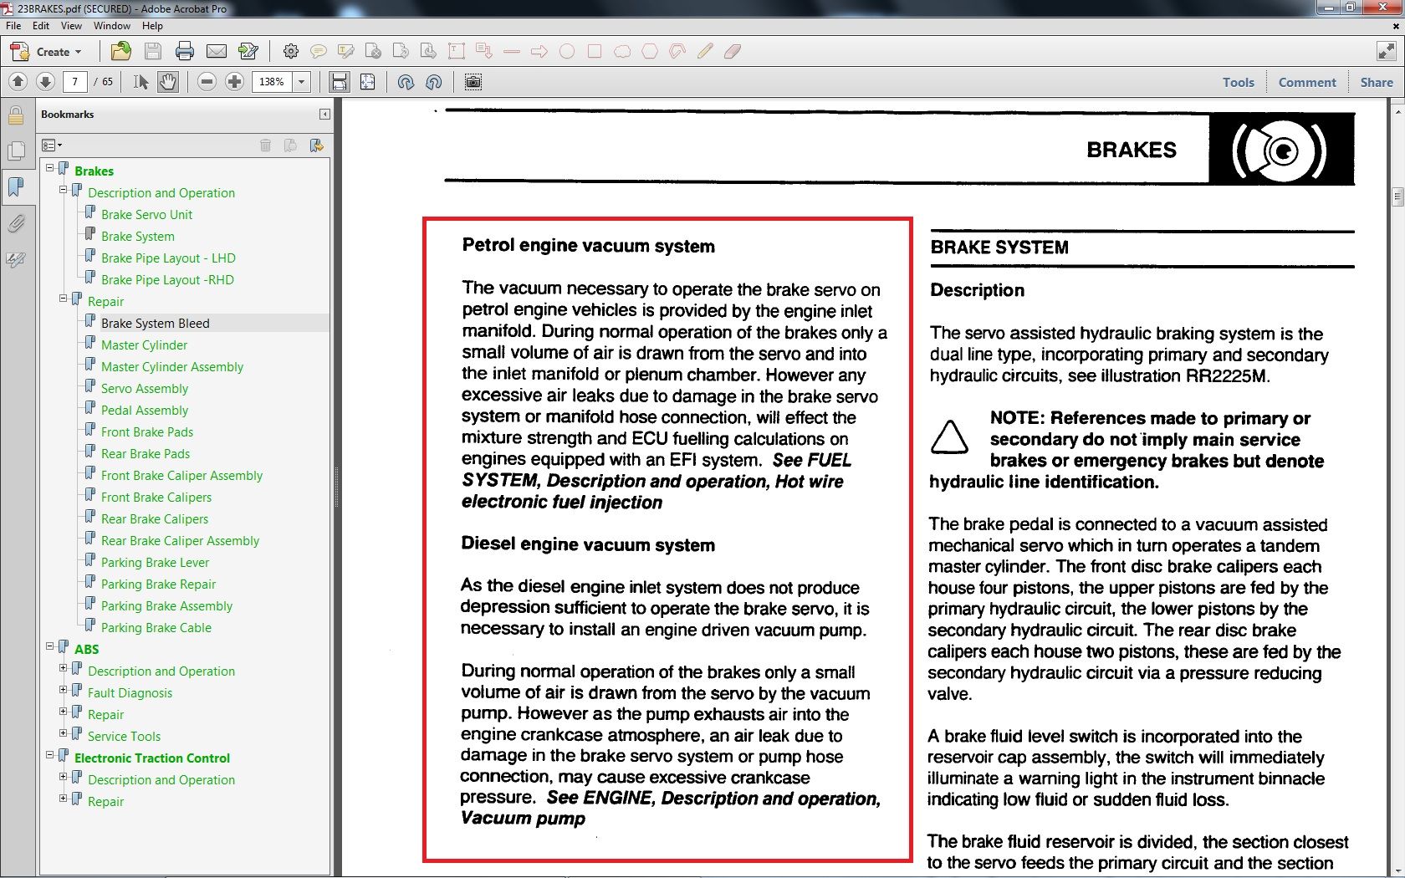Rotate page counterclockwise
The width and height of the screenshot is (1405, 878).
[x=434, y=82]
